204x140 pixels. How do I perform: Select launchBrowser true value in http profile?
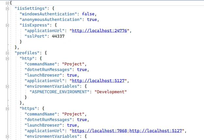pos(72,75)
